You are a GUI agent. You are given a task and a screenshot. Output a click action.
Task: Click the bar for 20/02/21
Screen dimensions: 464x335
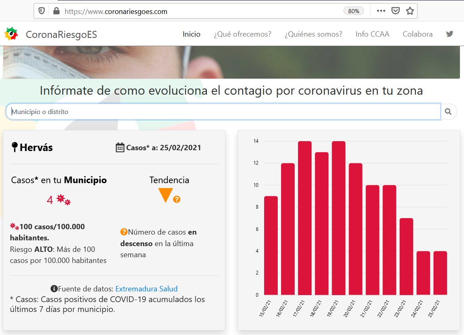pyautogui.click(x=355, y=229)
